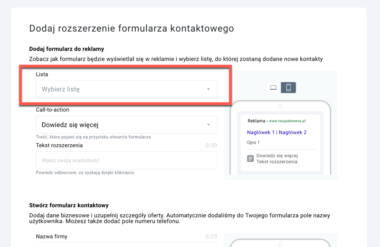Screen dimensions: 380x247
Task: Click the 'Nagłówek 1 | Nagłówek 2' headline link
Action: (277, 132)
